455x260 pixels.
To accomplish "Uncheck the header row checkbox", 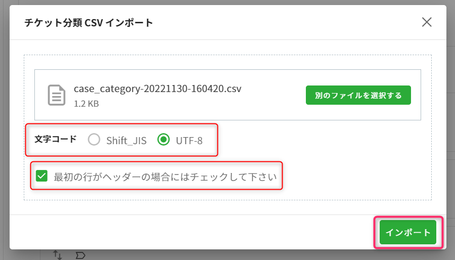I will pyautogui.click(x=41, y=176).
